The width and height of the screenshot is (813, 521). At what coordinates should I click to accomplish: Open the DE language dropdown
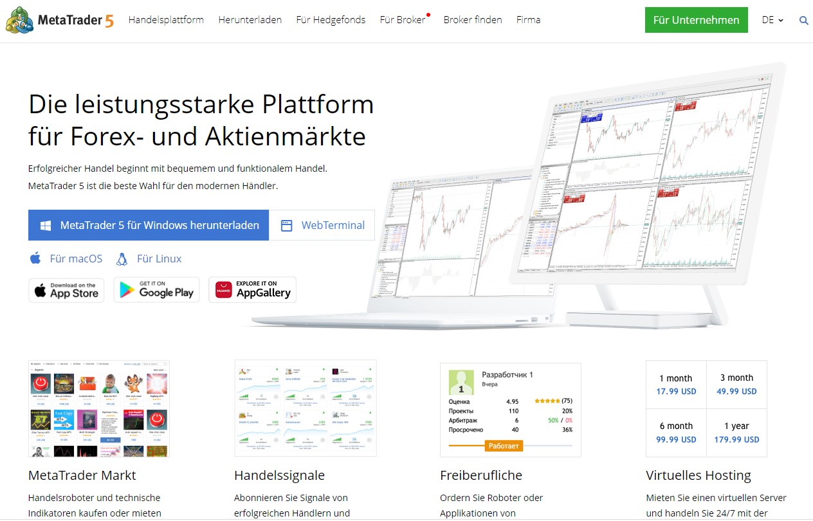(772, 20)
